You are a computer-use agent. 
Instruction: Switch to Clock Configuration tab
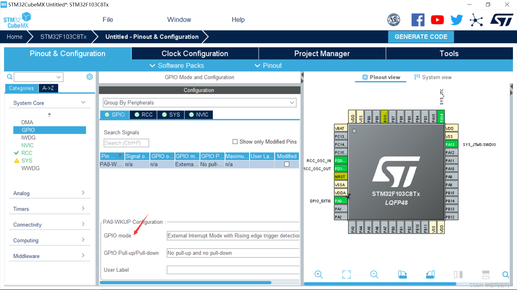(195, 53)
